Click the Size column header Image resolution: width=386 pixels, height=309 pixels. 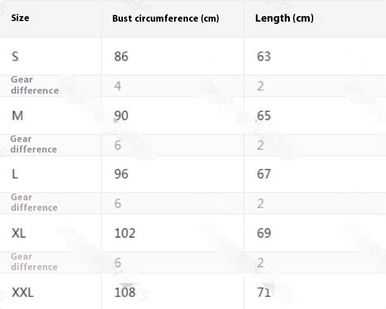point(20,18)
